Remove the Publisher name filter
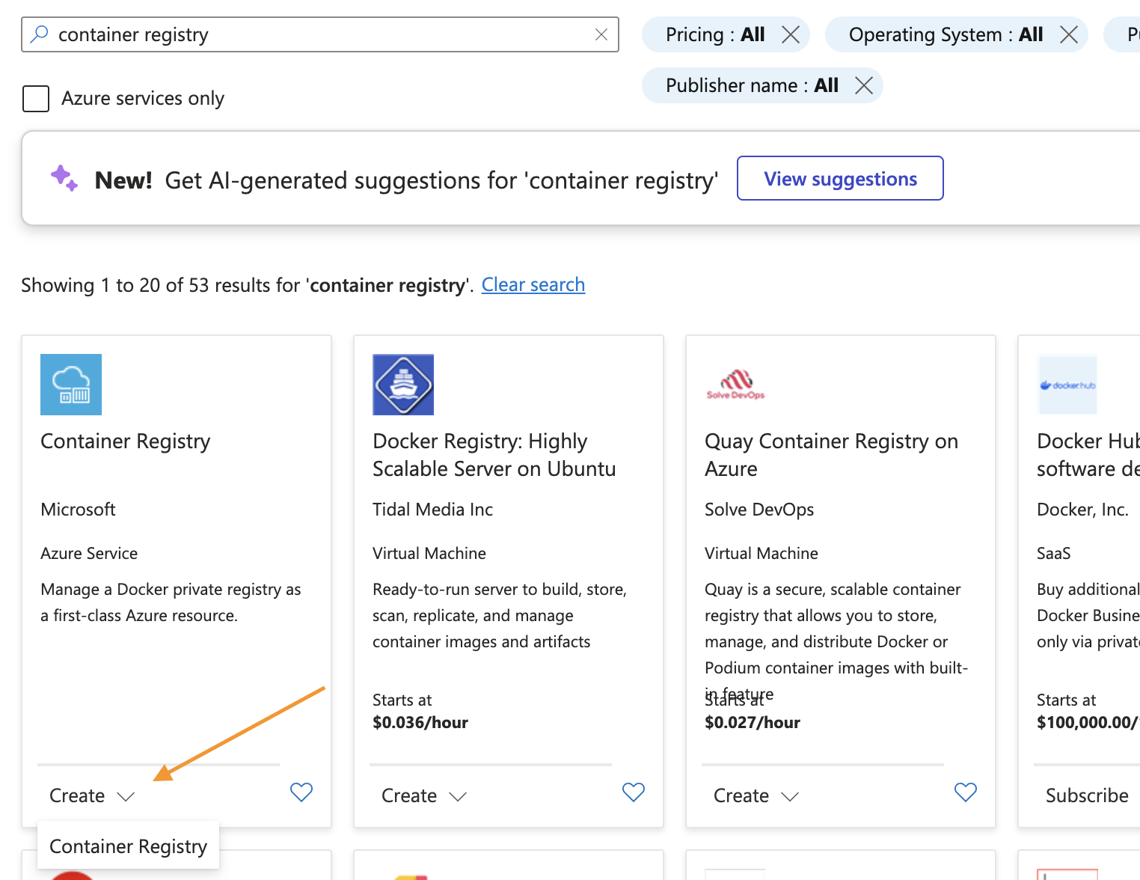This screenshot has width=1140, height=880. click(863, 85)
